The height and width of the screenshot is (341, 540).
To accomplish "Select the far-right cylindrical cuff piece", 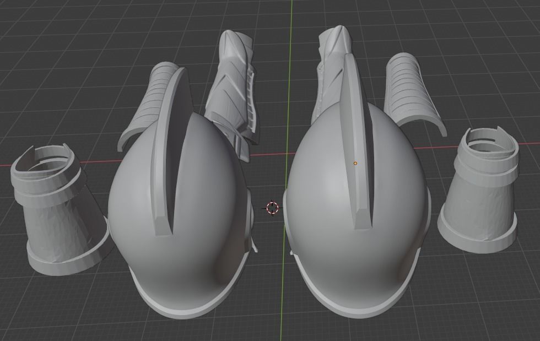I will (x=479, y=191).
